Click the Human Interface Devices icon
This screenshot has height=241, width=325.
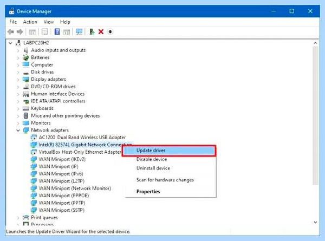(25, 94)
